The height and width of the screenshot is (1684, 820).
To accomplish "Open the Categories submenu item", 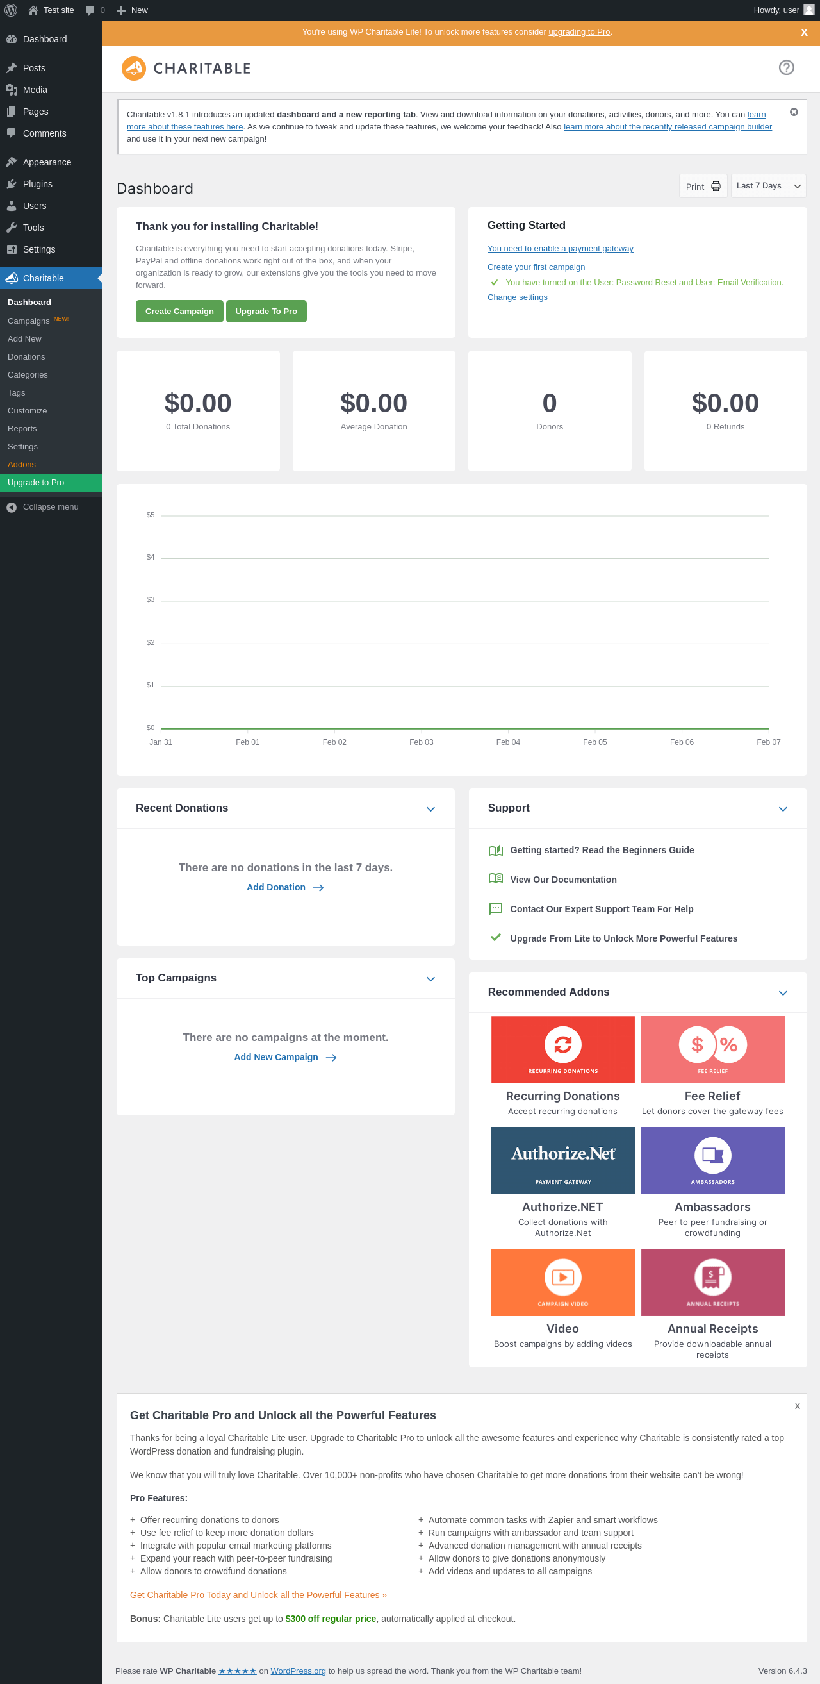I will tap(51, 374).
